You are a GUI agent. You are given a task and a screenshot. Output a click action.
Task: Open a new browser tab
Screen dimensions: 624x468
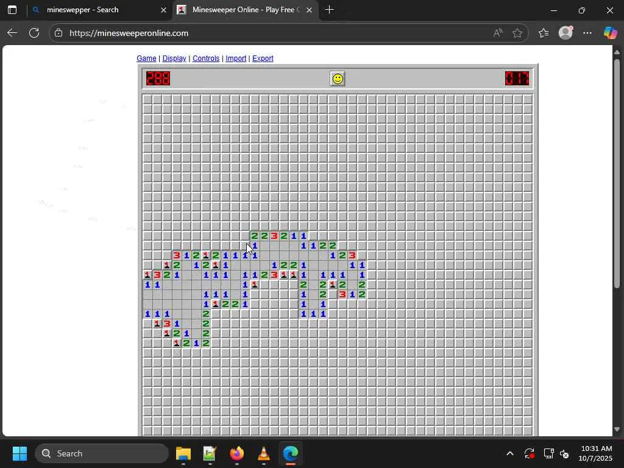click(329, 10)
